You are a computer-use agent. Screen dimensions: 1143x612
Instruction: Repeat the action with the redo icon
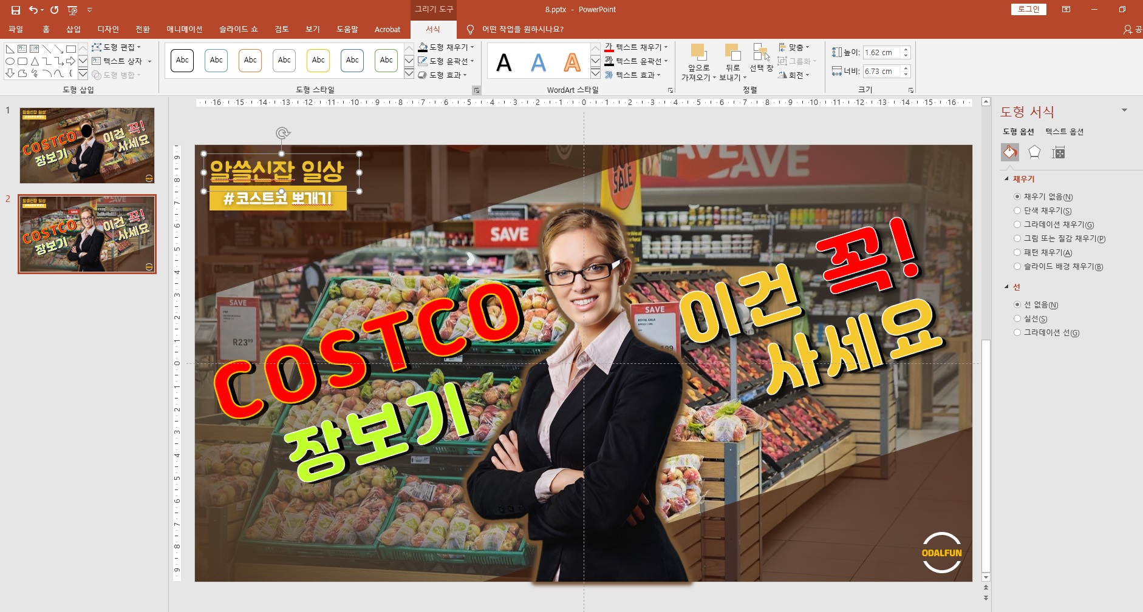coord(54,10)
